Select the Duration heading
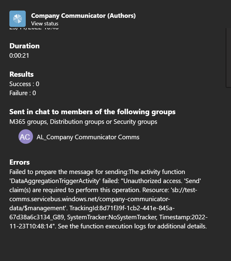 tap(24, 46)
